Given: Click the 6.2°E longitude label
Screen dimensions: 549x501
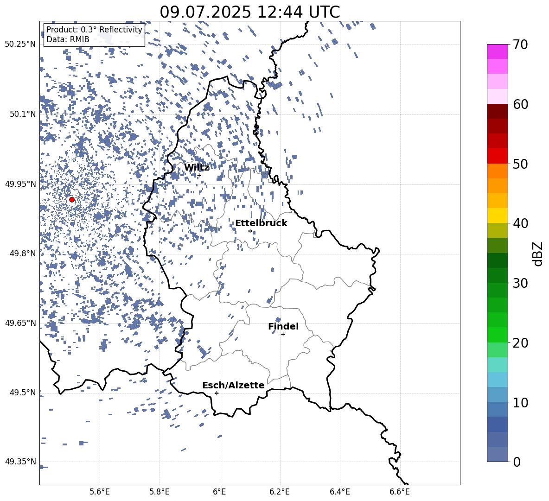Looking at the screenshot, I should point(280,492).
